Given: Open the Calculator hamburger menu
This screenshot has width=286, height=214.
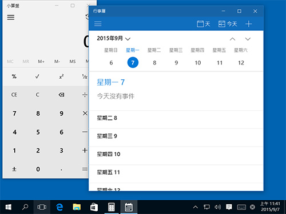Looking at the screenshot, I should [x=11, y=17].
